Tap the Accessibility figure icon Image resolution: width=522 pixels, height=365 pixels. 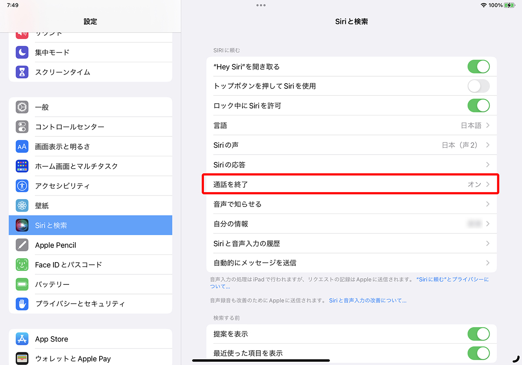22,186
